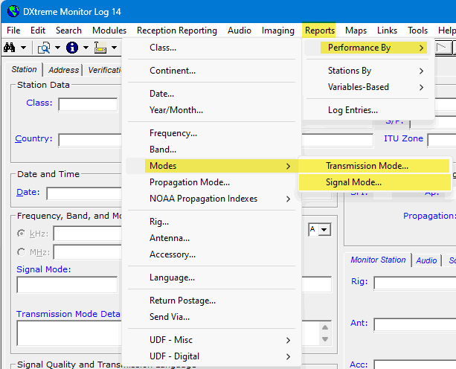
Task: Choose Log Entries... from Reports menu
Action: coord(353,110)
